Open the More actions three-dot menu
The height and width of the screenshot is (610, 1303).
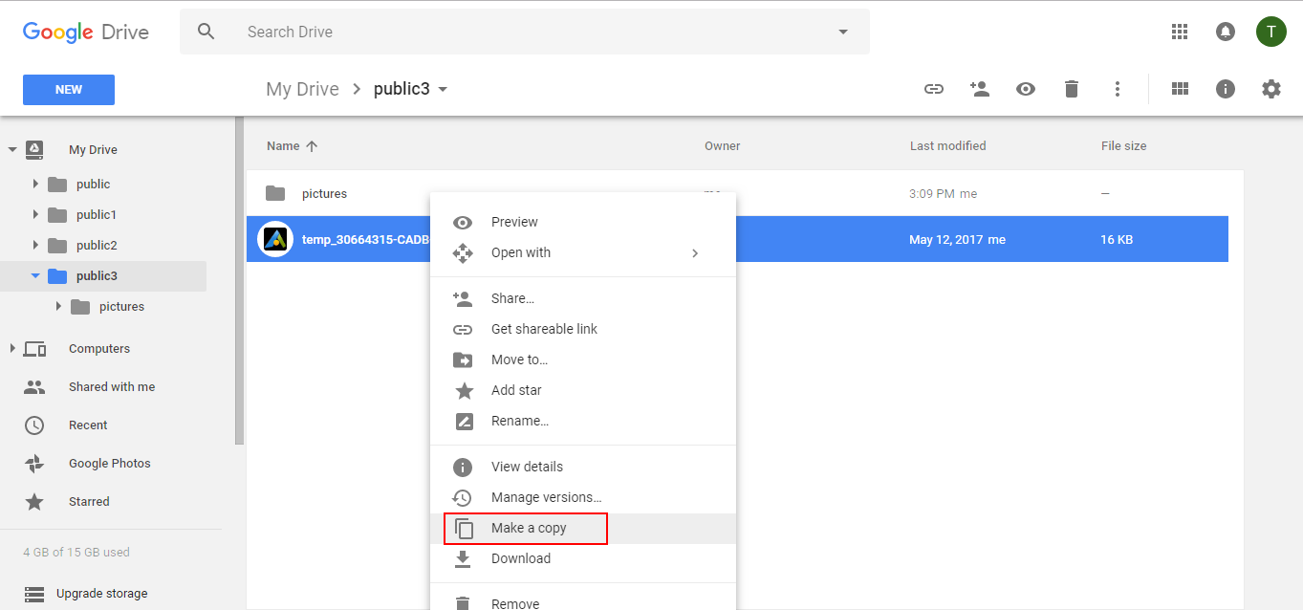pyautogui.click(x=1117, y=89)
